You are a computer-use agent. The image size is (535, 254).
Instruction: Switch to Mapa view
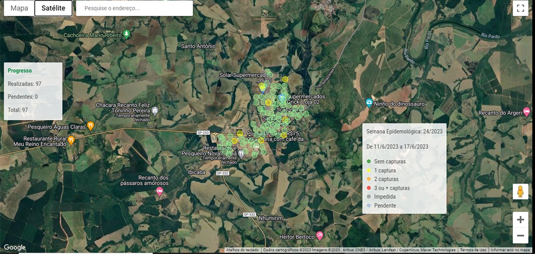point(19,8)
